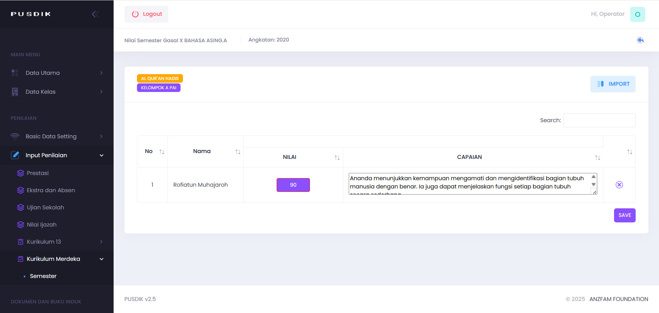
Task: Collapse the Kurikulum Merdeka submenu
Action: [x=101, y=259]
